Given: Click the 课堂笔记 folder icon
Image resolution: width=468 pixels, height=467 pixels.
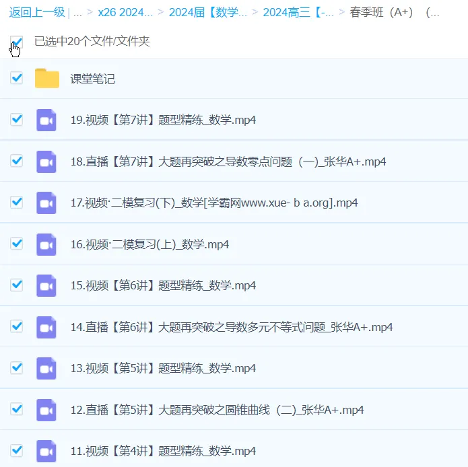Looking at the screenshot, I should (47, 79).
